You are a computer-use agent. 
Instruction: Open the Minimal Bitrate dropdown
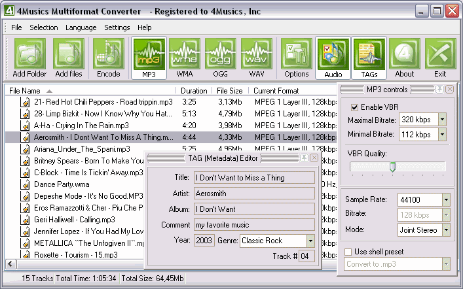click(x=442, y=135)
